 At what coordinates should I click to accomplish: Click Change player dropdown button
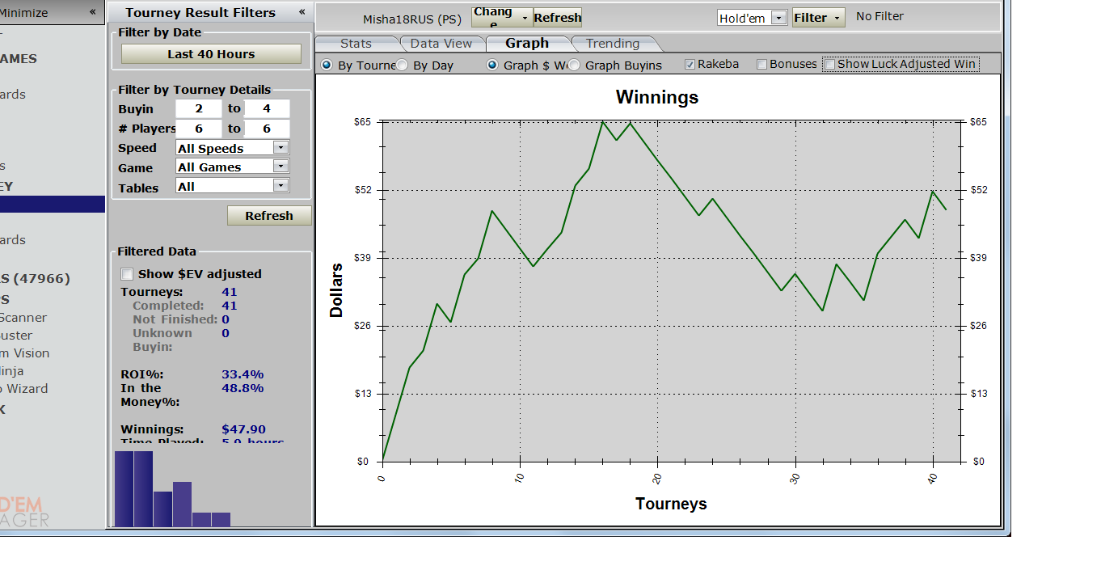tap(501, 18)
